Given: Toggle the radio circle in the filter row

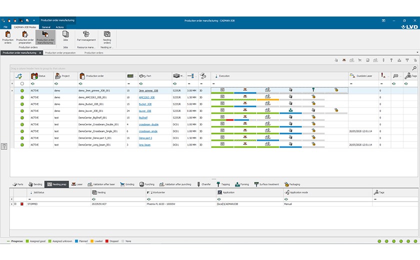Looking at the screenshot, I should click(22, 83).
